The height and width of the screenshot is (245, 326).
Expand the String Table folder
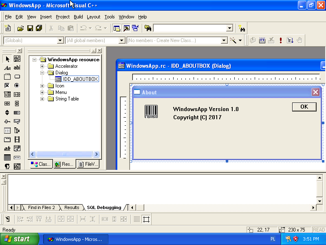coord(42,99)
